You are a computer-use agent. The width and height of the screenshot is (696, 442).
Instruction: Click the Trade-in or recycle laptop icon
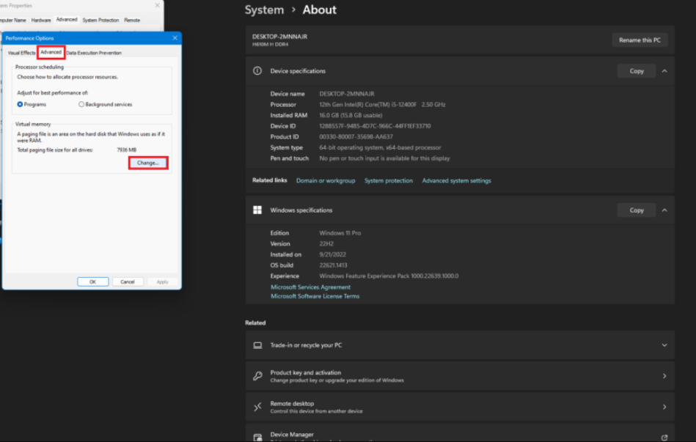pos(257,345)
